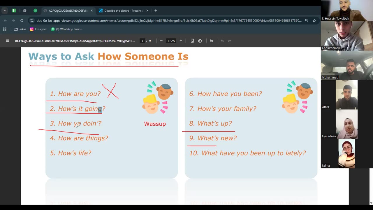Screen dimensions: 373x210
Task: Open the Instagram bookmark
Action: [x=38, y=29]
